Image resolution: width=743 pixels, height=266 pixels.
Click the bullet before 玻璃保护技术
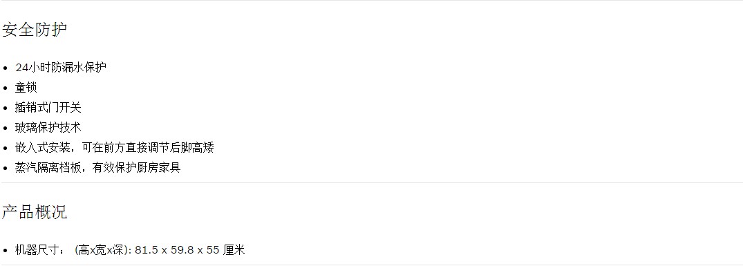[x=6, y=129]
